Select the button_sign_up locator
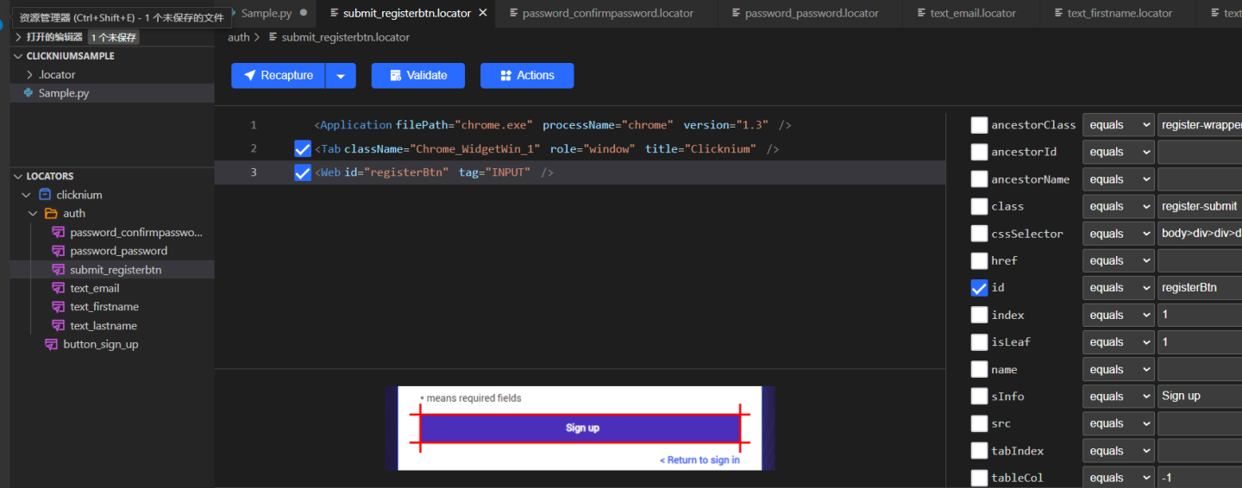1242x488 pixels. click(x=101, y=345)
